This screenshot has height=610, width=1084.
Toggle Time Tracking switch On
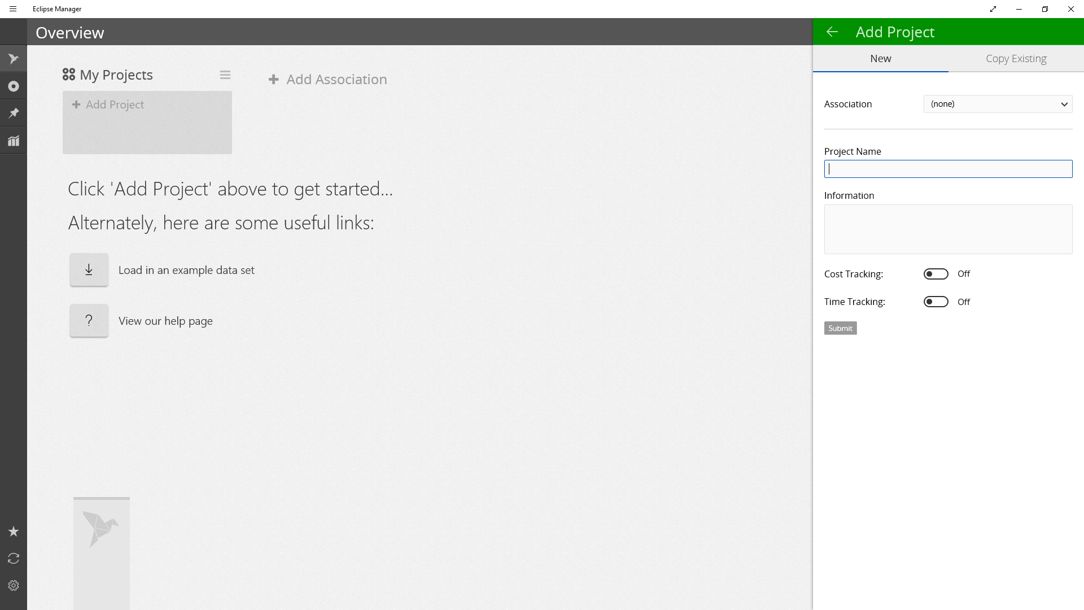936,302
